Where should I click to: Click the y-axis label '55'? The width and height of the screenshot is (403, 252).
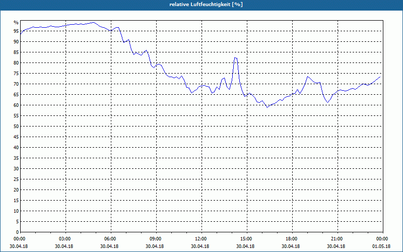[16, 116]
